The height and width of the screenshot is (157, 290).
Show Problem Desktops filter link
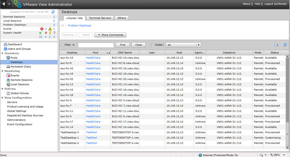point(79,25)
